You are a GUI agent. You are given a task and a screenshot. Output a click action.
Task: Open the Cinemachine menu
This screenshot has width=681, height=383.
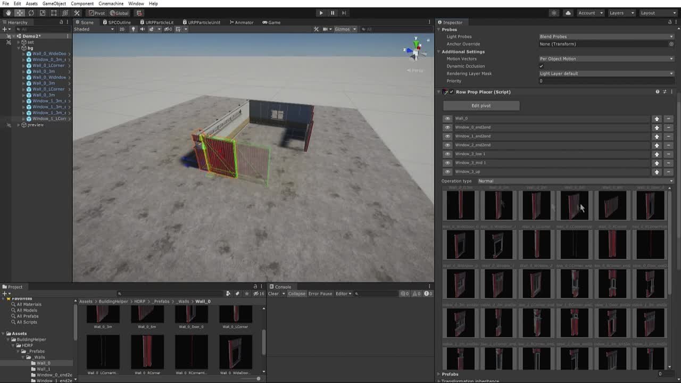point(111,4)
